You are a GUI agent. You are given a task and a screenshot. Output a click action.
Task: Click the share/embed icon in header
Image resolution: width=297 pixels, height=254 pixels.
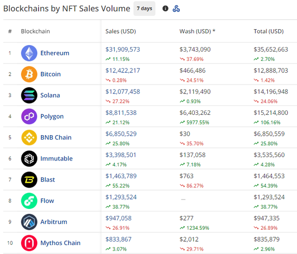(176, 8)
